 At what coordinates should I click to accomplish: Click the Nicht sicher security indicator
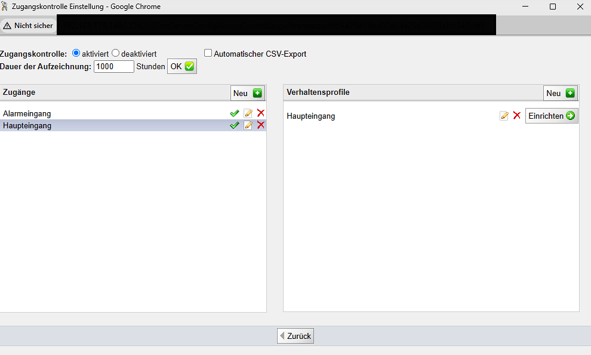click(28, 26)
